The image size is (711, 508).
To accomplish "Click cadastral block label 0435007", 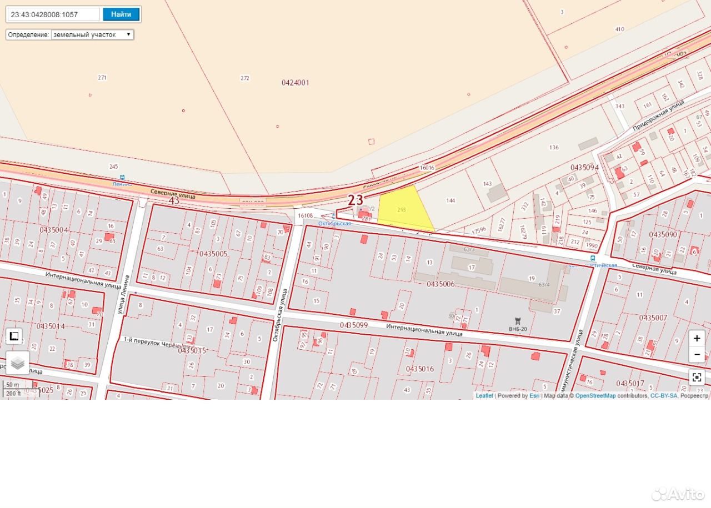I will pos(653,318).
